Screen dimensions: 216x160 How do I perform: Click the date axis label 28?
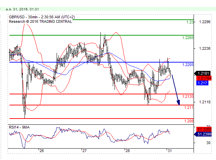128,151
